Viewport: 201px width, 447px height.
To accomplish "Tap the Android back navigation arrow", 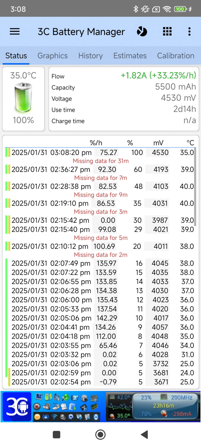I will (144, 434).
